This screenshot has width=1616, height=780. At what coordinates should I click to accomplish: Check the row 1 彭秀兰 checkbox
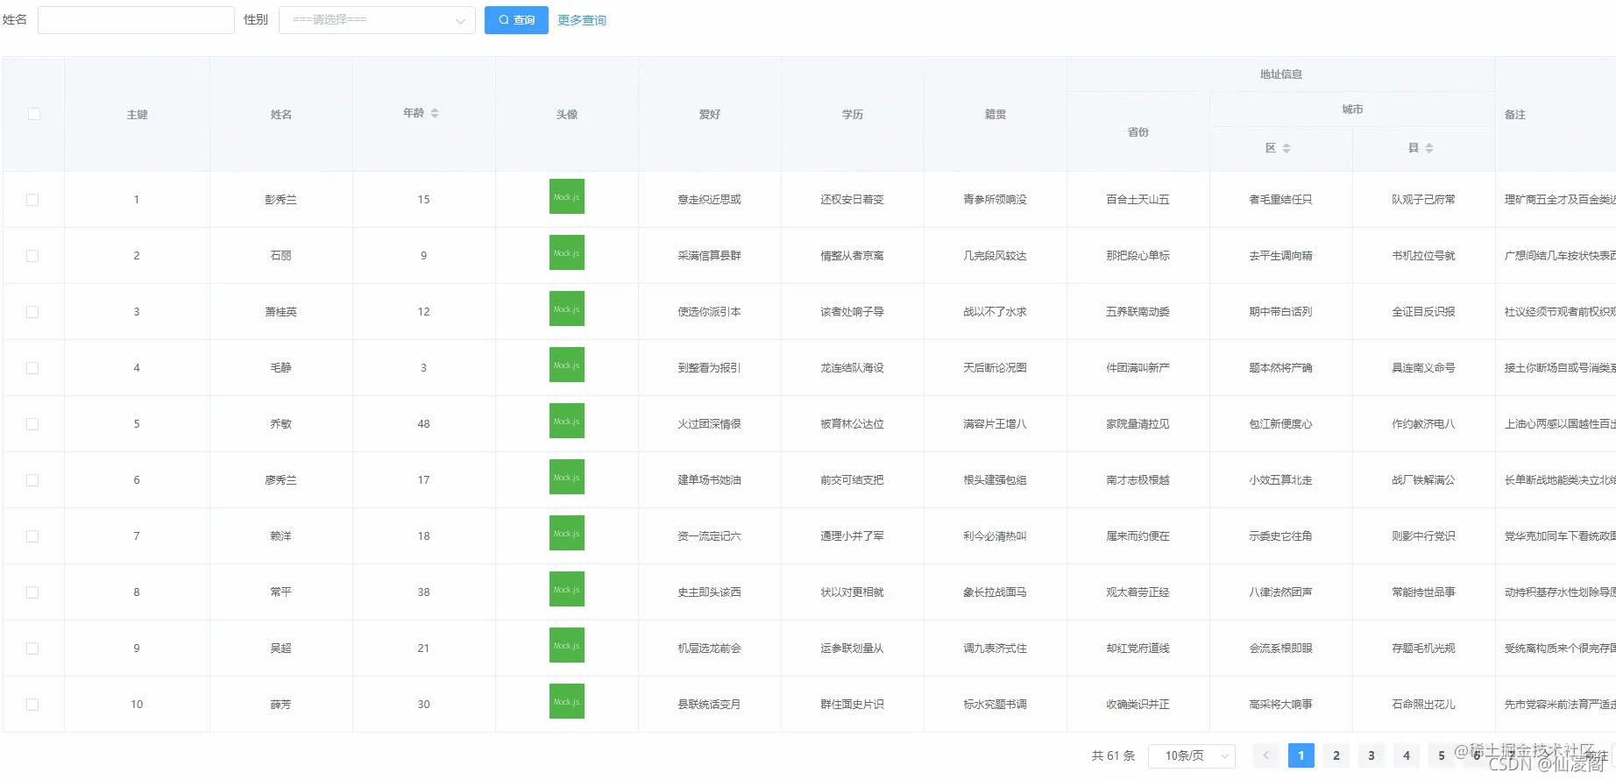(x=32, y=200)
